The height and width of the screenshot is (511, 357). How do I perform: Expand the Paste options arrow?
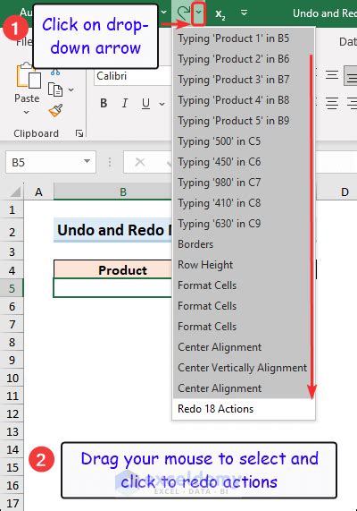click(27, 113)
